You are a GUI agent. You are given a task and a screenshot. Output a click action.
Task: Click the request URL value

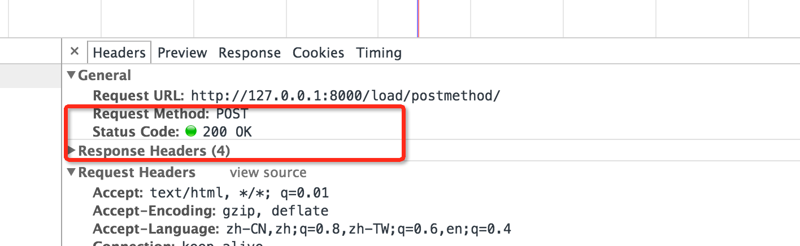coord(345,95)
